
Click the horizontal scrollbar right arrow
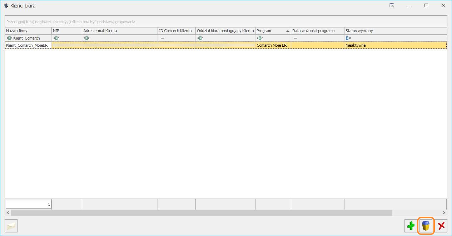pos(444,212)
